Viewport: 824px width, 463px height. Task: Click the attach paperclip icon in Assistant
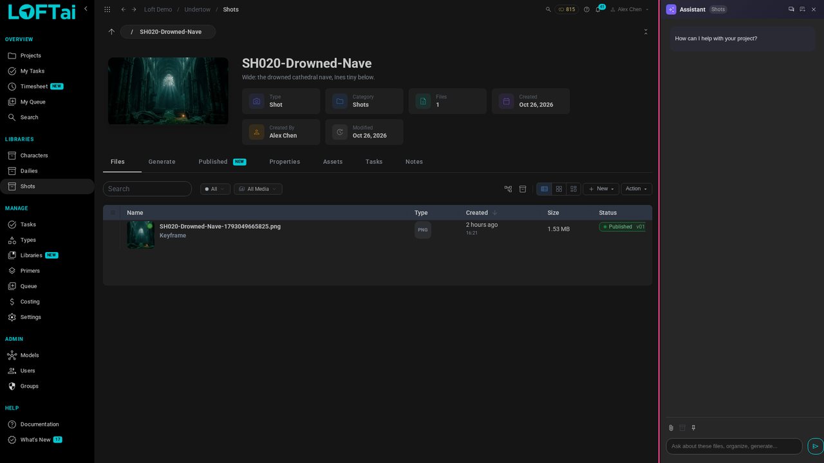(x=671, y=428)
